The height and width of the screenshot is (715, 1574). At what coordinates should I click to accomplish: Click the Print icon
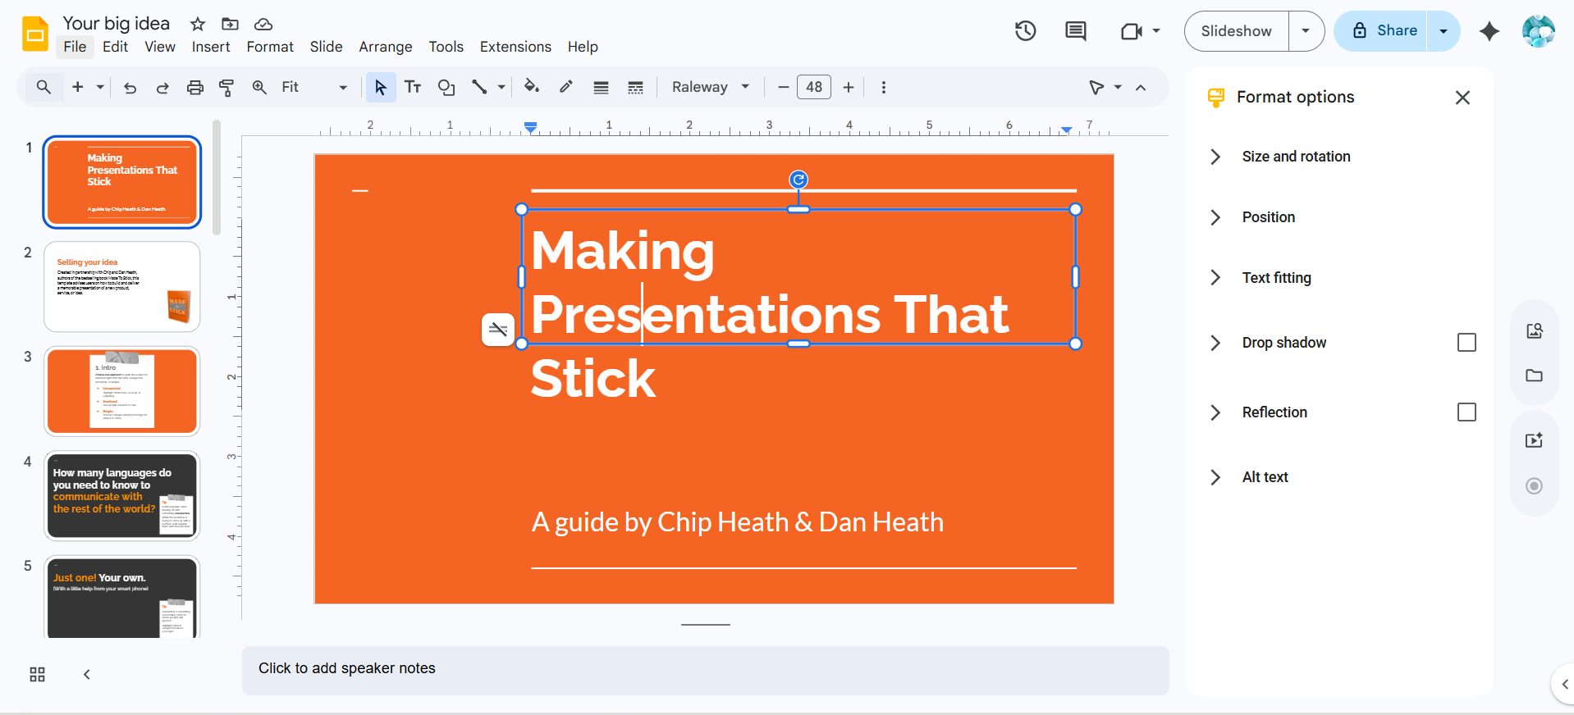coord(194,87)
